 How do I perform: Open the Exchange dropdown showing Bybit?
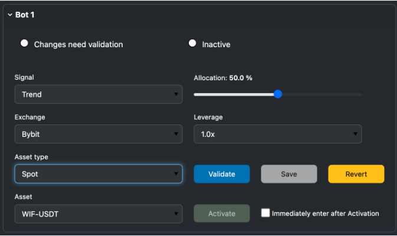pyautogui.click(x=99, y=134)
